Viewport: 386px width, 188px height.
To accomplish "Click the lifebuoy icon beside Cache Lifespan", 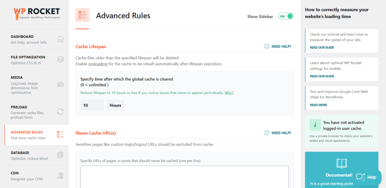I will [x=267, y=46].
